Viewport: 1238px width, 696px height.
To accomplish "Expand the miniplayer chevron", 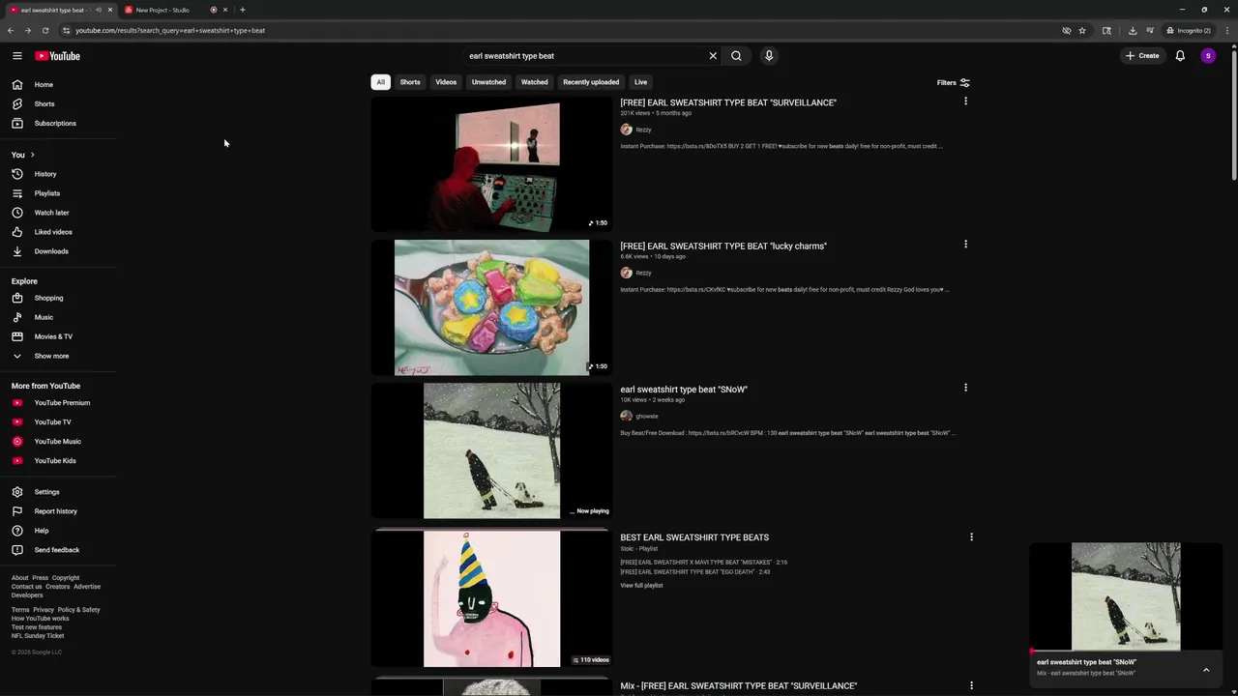I will click(1206, 669).
